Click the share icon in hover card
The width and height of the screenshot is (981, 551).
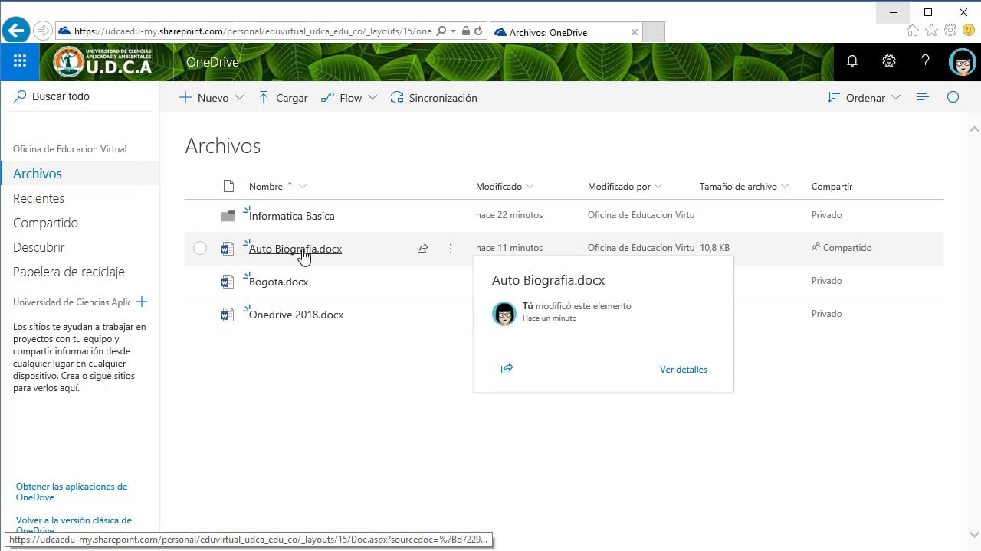pos(507,369)
